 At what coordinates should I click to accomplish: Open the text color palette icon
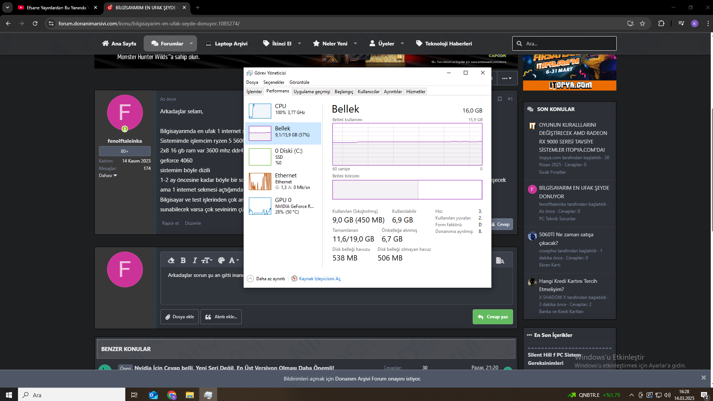click(x=221, y=261)
